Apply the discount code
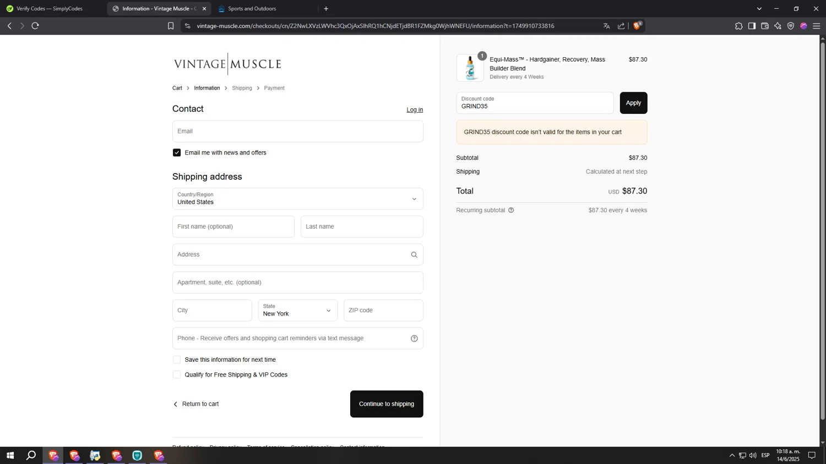The height and width of the screenshot is (464, 826). point(633,103)
